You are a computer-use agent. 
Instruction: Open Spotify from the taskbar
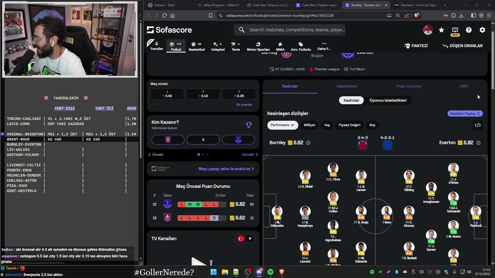tap(270, 272)
